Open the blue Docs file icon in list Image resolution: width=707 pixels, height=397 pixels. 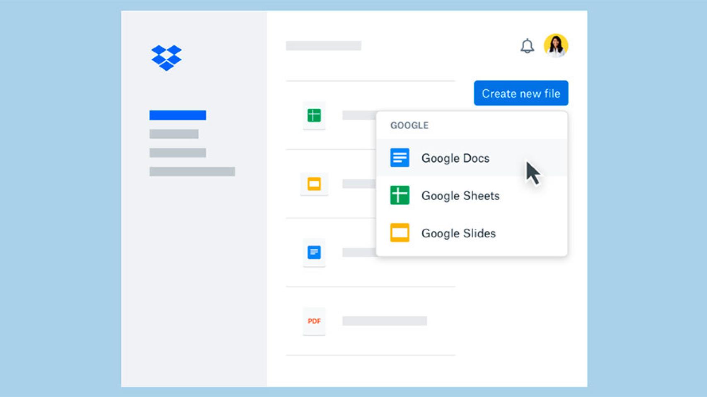tap(314, 252)
